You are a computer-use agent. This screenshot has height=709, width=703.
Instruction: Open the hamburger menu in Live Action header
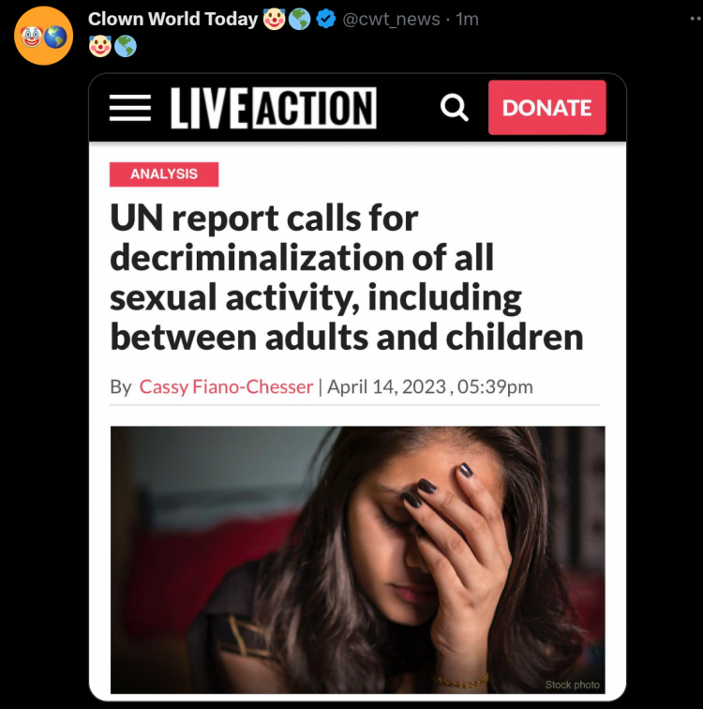click(x=130, y=108)
